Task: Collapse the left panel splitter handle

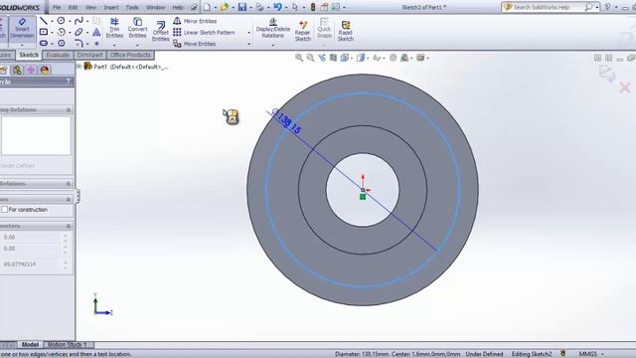Action: coord(78,196)
